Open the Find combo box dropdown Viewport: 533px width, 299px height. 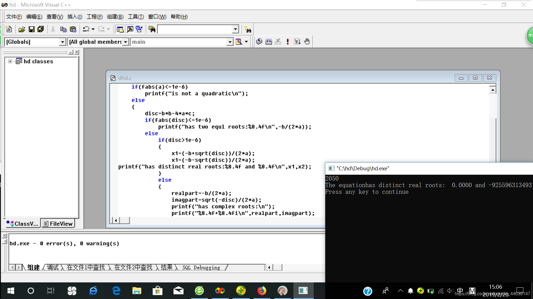[x=235, y=29]
